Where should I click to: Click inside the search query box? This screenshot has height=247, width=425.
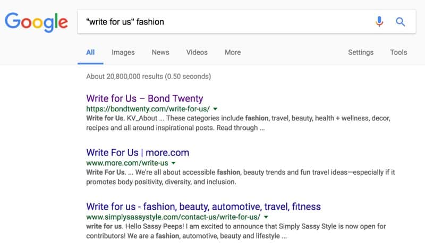coord(223,22)
